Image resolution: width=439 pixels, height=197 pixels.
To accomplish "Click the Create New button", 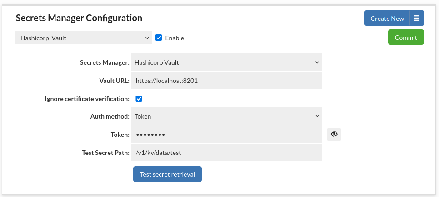I will point(387,19).
